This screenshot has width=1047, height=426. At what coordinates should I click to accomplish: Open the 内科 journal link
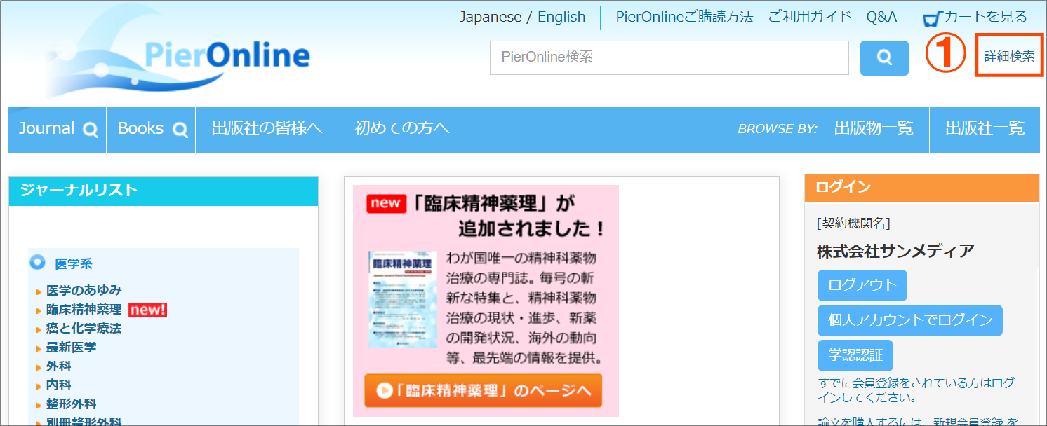tap(58, 385)
